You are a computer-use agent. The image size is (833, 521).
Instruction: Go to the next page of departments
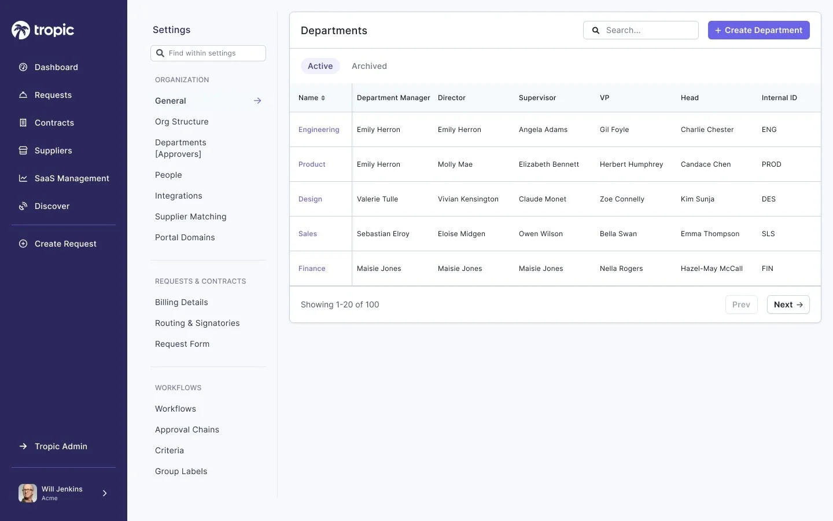[x=788, y=304]
